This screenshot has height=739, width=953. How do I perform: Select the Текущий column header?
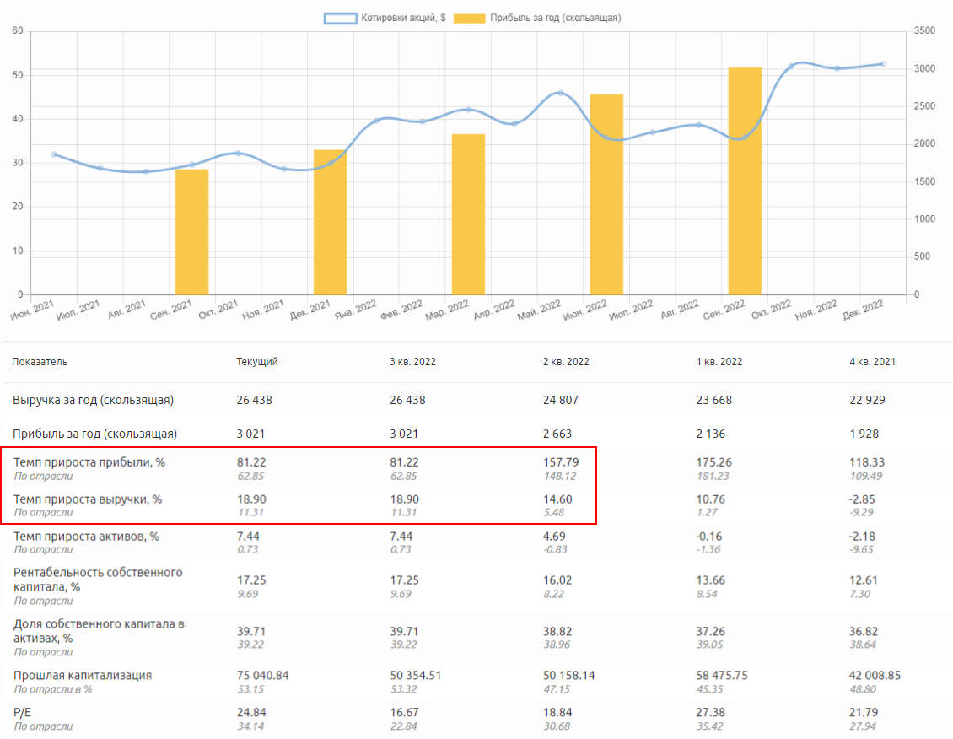(257, 362)
